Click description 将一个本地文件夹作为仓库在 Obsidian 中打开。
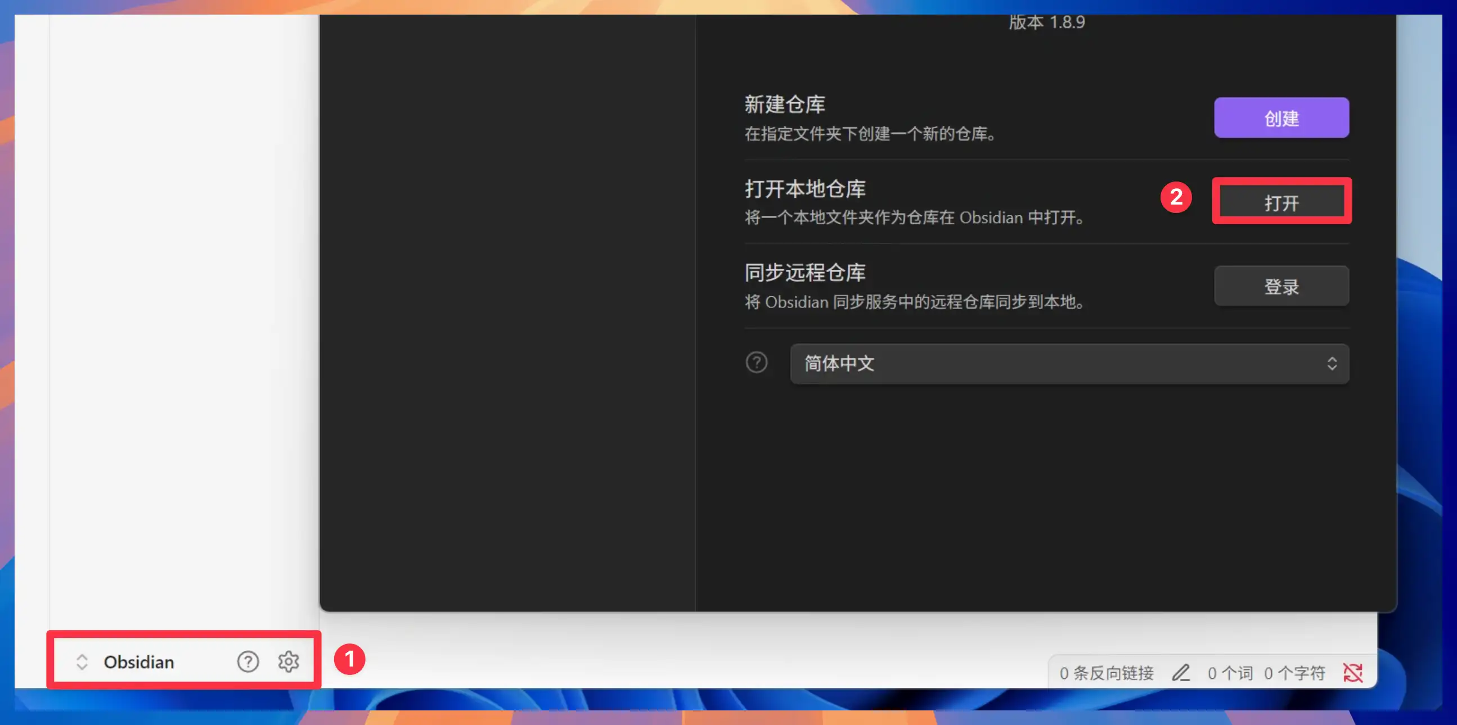1457x725 pixels. tap(915, 217)
